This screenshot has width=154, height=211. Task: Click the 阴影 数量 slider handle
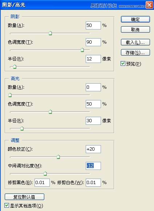point(50,33)
